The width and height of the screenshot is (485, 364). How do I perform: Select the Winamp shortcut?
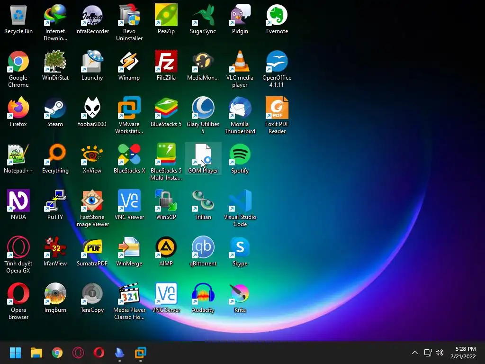click(x=129, y=61)
